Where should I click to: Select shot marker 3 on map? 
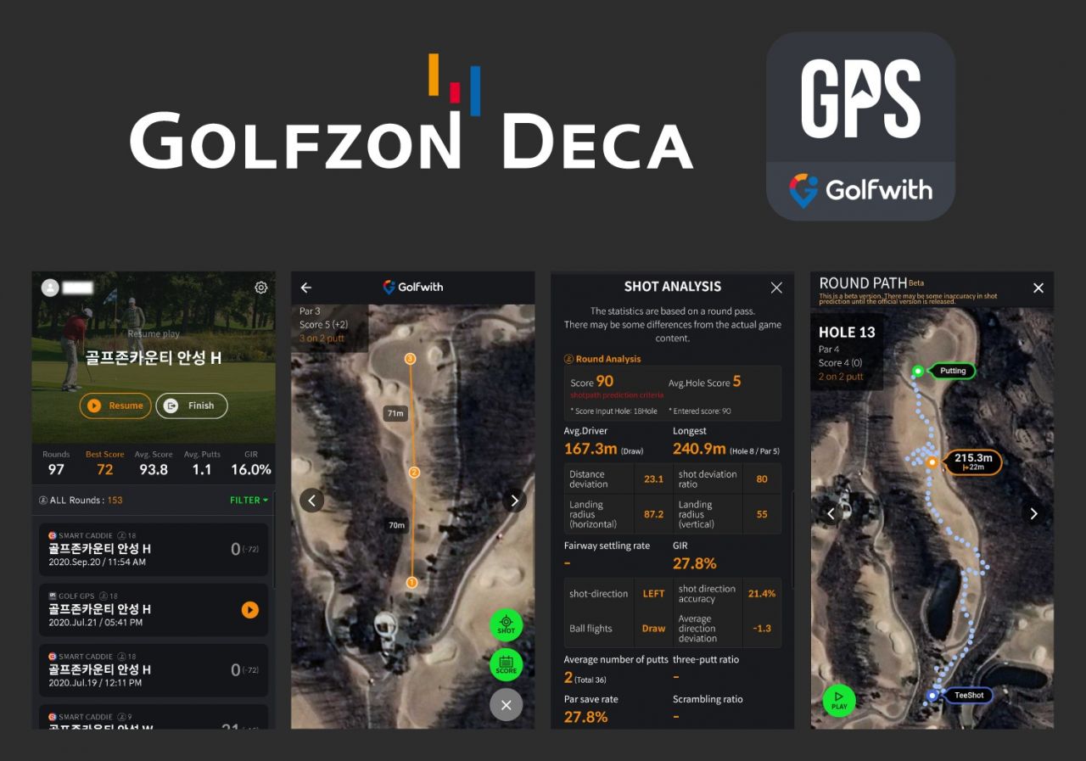[x=411, y=359]
